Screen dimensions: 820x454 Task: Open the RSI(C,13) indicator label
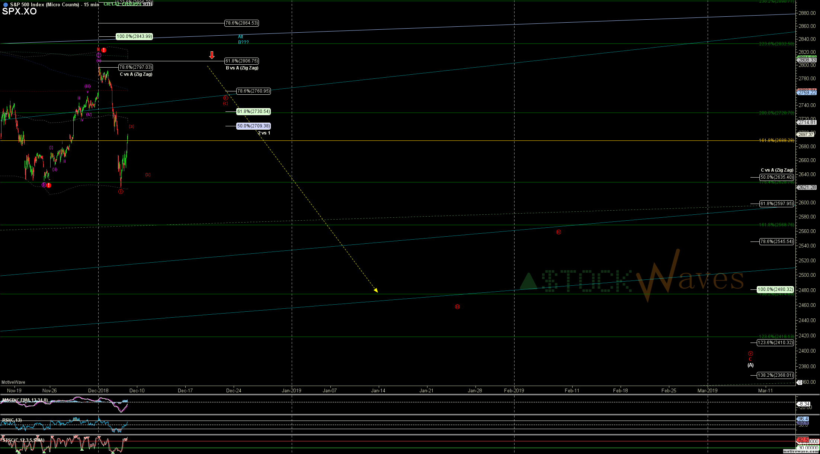[12, 420]
